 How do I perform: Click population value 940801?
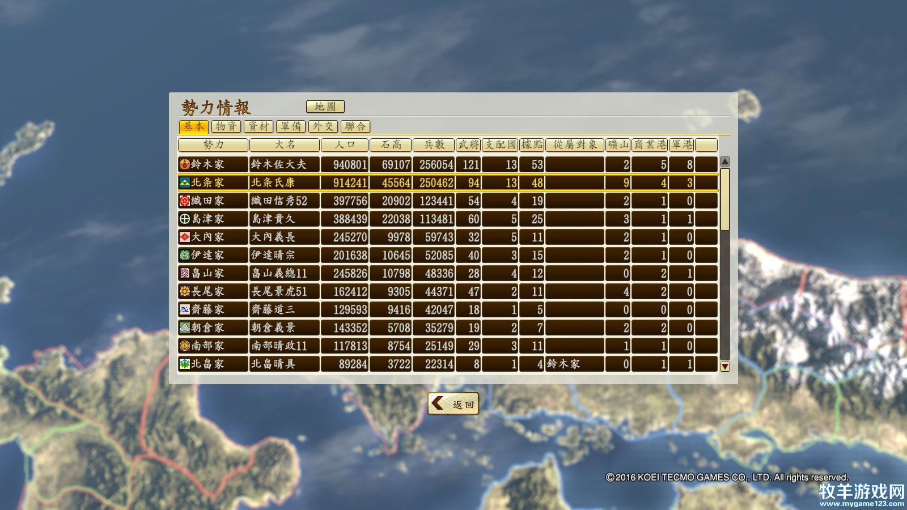click(x=350, y=164)
